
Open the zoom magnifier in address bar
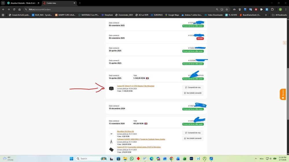(217, 10)
